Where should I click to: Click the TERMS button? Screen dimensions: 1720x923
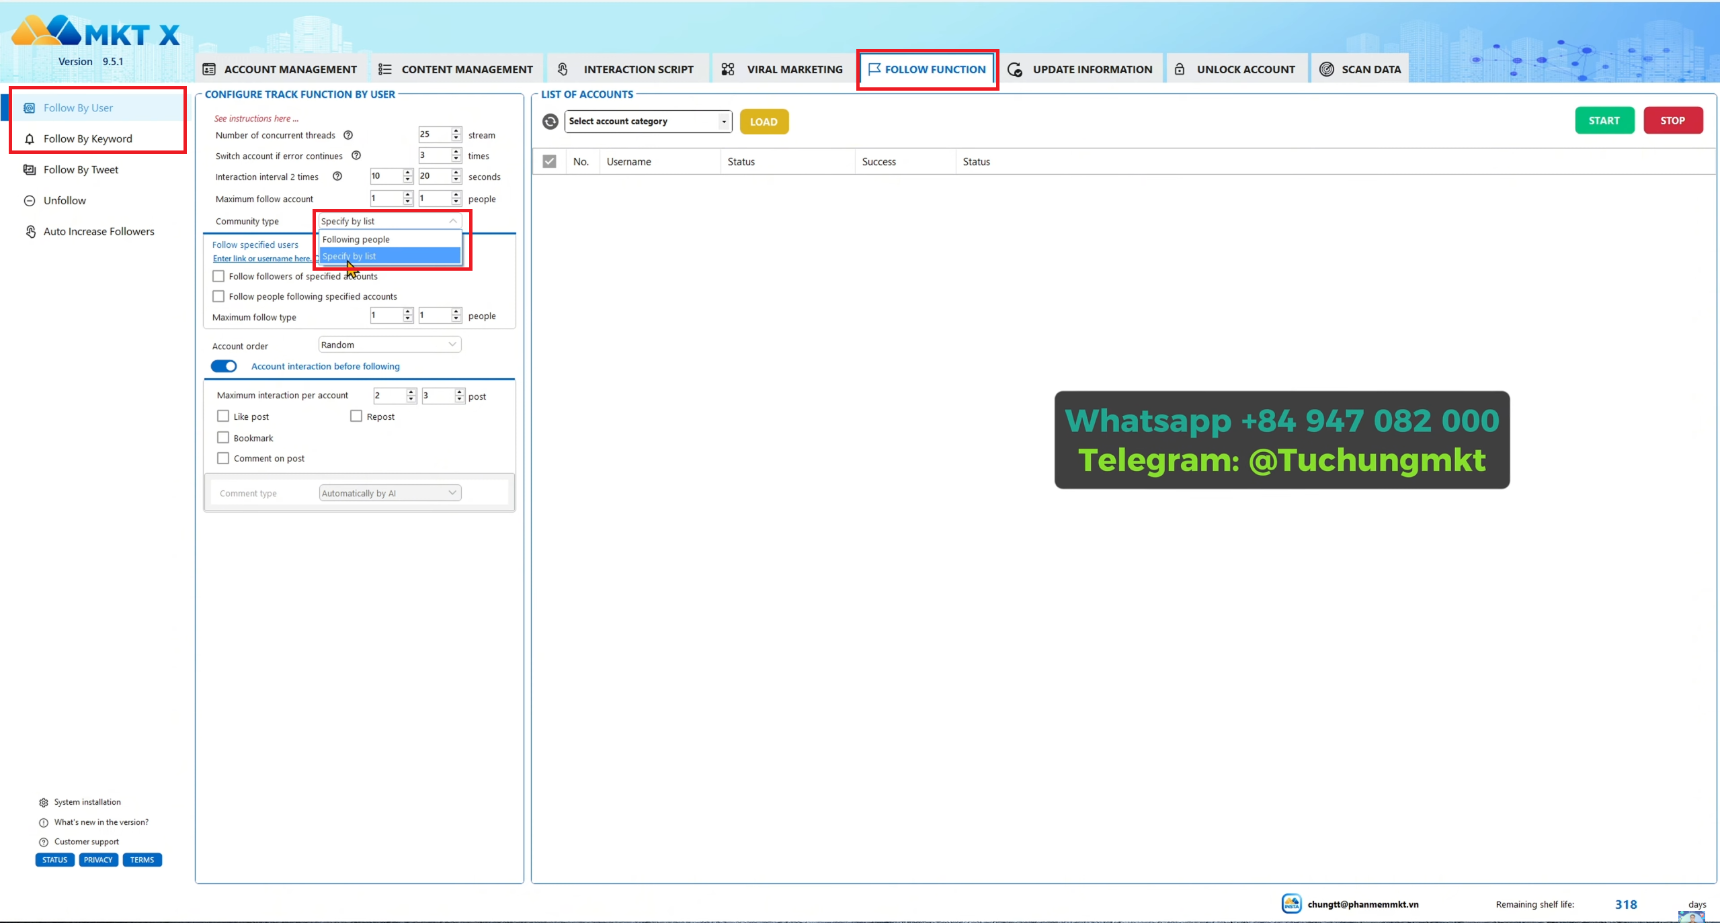point(142,860)
